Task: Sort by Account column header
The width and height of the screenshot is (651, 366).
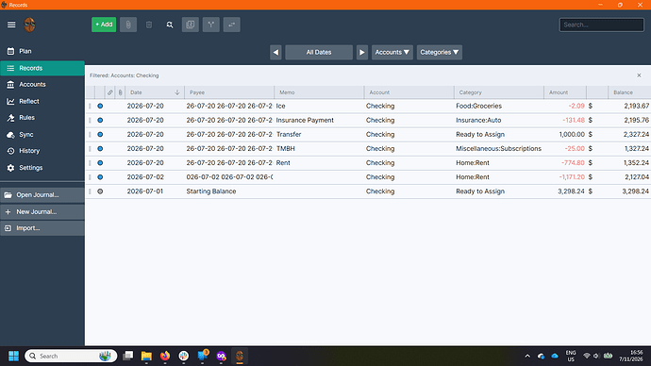Action: (x=409, y=92)
